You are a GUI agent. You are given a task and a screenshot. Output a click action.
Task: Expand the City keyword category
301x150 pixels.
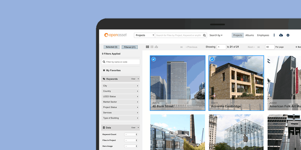point(121,86)
